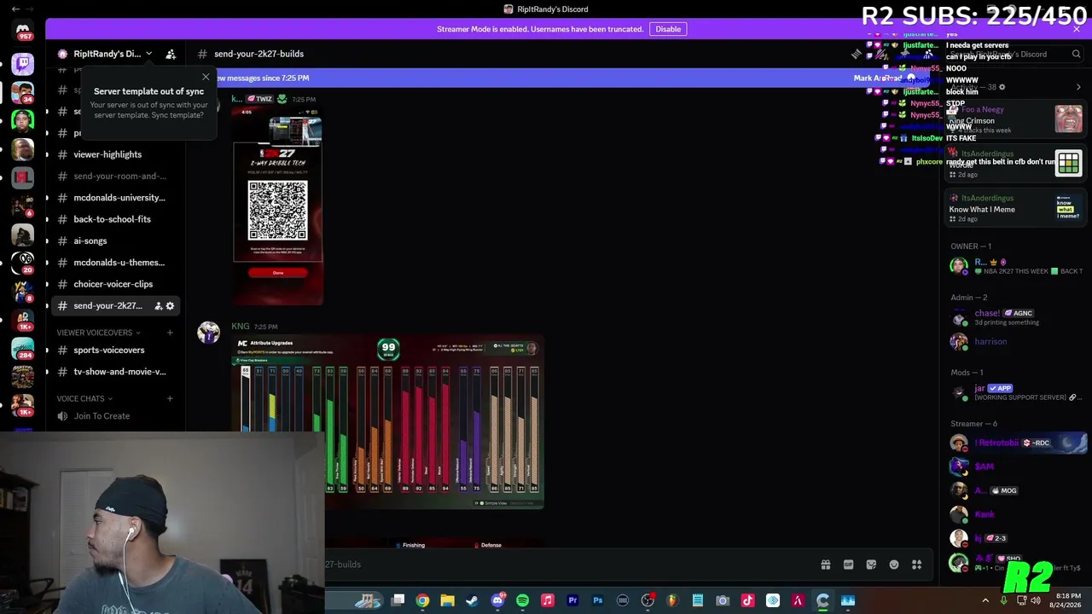The width and height of the screenshot is (1092, 614).
Task: Open the mcdonalds-u-themes channel
Action: pos(115,263)
